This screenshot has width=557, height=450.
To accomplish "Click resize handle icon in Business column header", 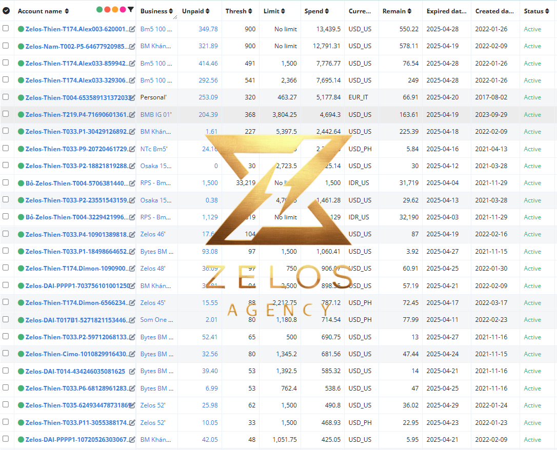I will click(175, 17).
